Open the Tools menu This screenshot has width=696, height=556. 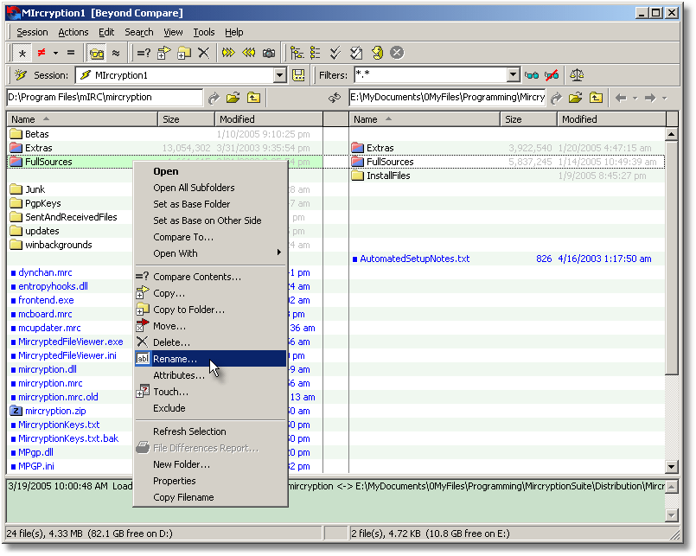click(x=204, y=32)
